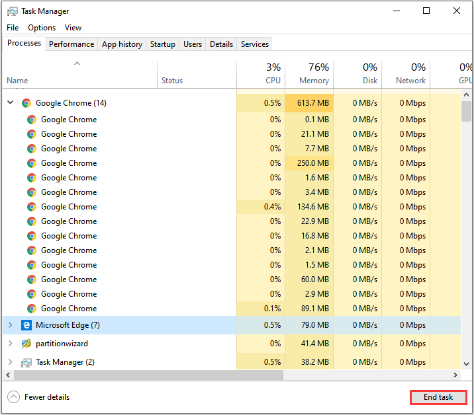Click Chrome icon in the 1.5 MB row
Viewport: 474px width, 415px height.
tap(32, 265)
